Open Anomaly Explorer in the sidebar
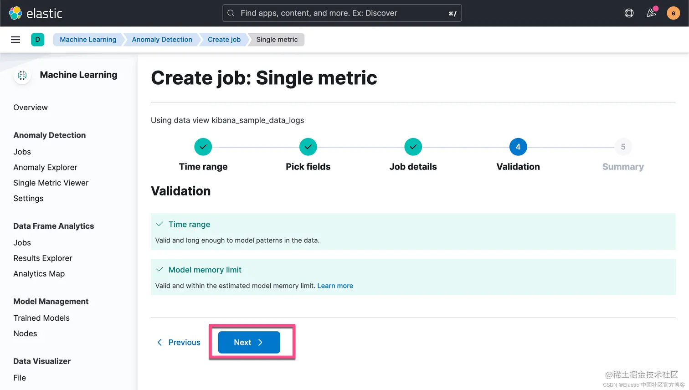 [x=45, y=167]
